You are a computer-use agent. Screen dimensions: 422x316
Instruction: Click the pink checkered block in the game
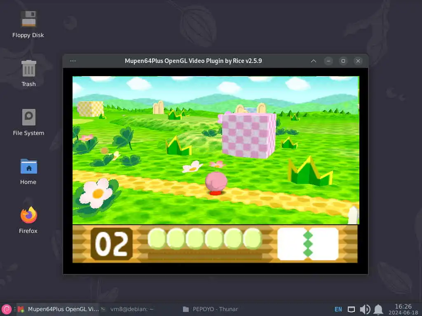pos(249,136)
